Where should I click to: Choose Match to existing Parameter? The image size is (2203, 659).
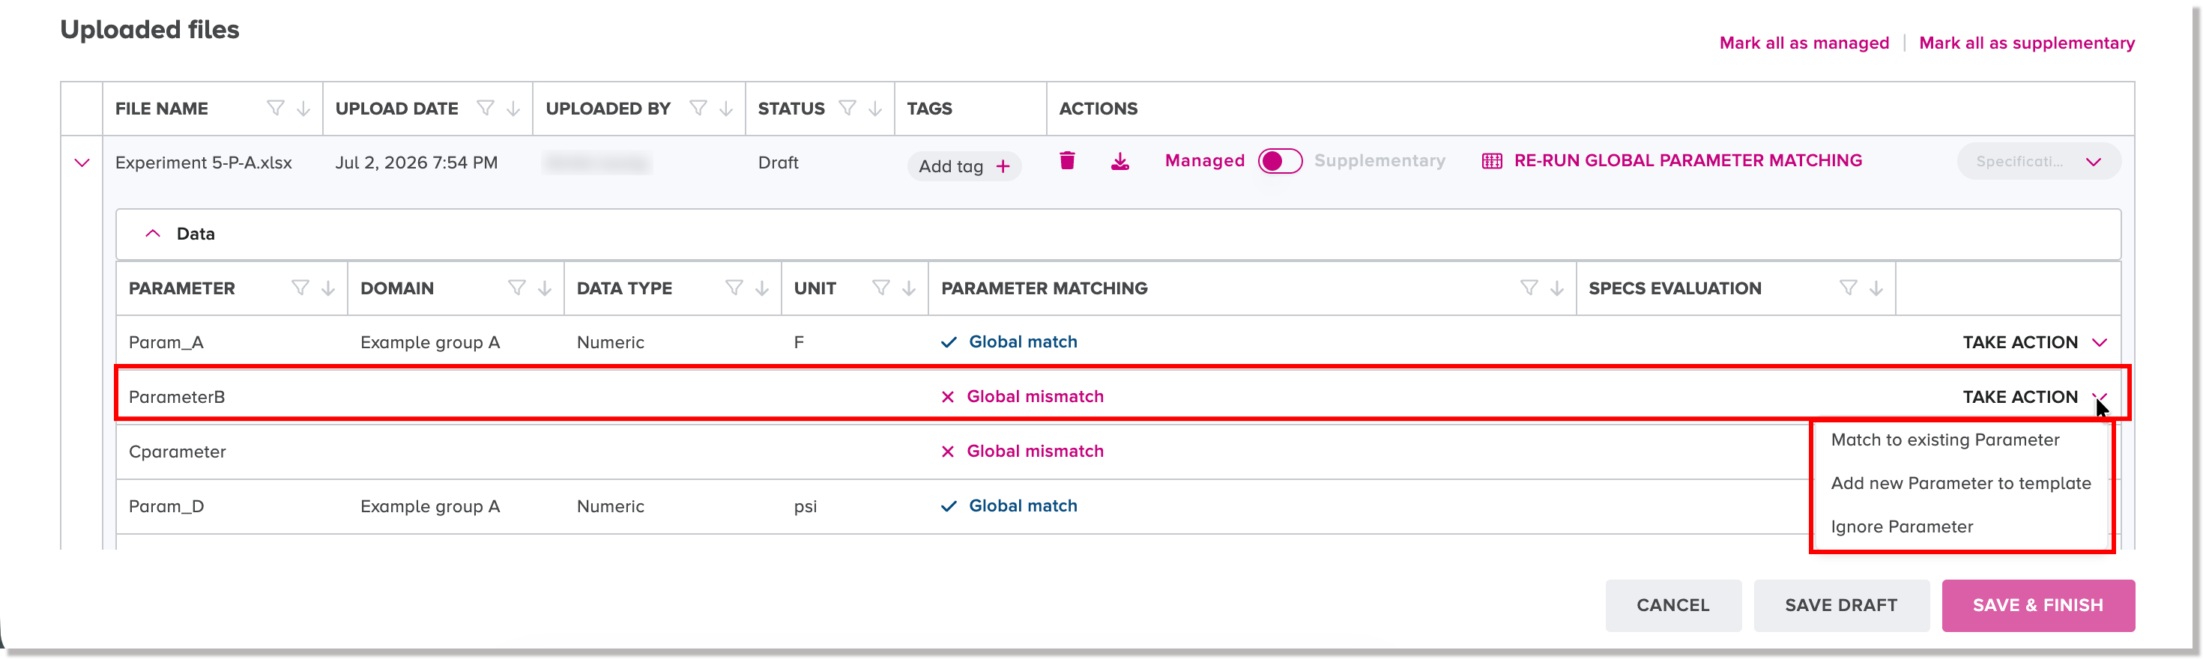click(x=1944, y=440)
